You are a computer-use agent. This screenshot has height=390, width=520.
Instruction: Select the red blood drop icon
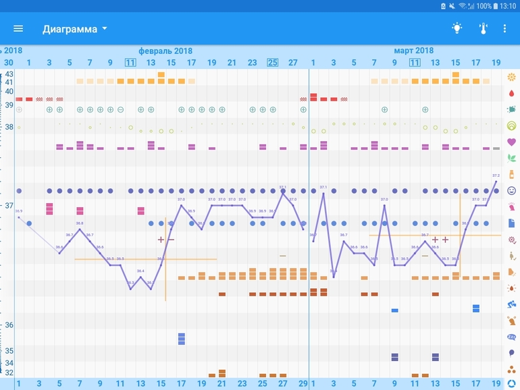tap(511, 92)
